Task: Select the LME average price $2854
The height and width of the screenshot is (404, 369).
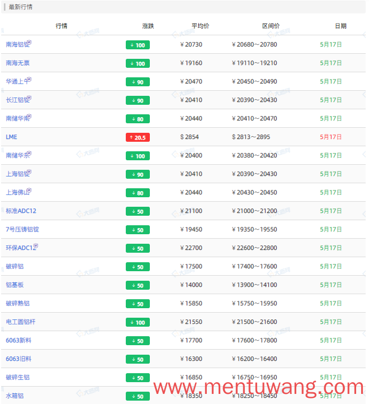Action: (190, 137)
